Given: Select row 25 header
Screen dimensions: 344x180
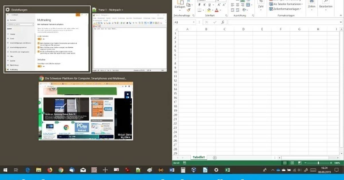Looking at the screenshot, I should tap(175, 136).
